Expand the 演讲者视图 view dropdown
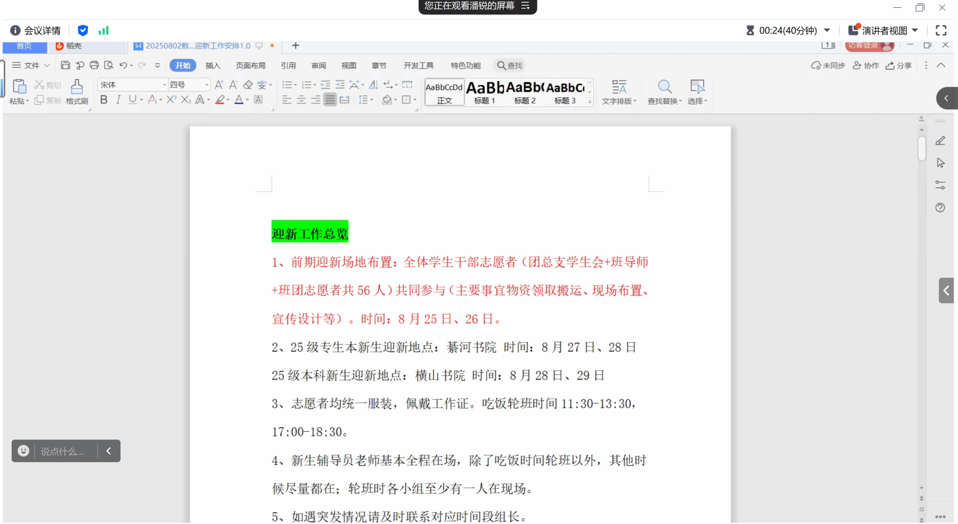Viewport: 958px width, 524px height. coord(915,30)
